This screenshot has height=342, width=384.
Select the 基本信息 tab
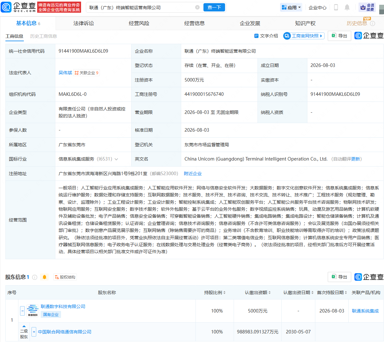tap(28, 23)
